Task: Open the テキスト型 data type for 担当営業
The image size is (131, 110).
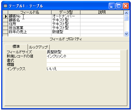Action: click(x=66, y=28)
